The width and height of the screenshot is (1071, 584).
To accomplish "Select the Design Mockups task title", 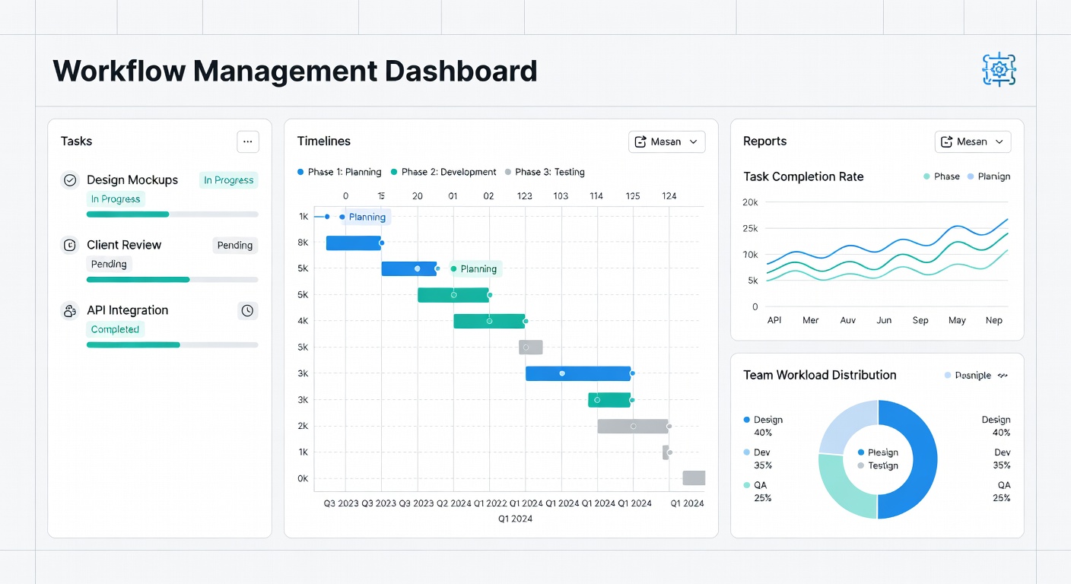I will click(132, 180).
